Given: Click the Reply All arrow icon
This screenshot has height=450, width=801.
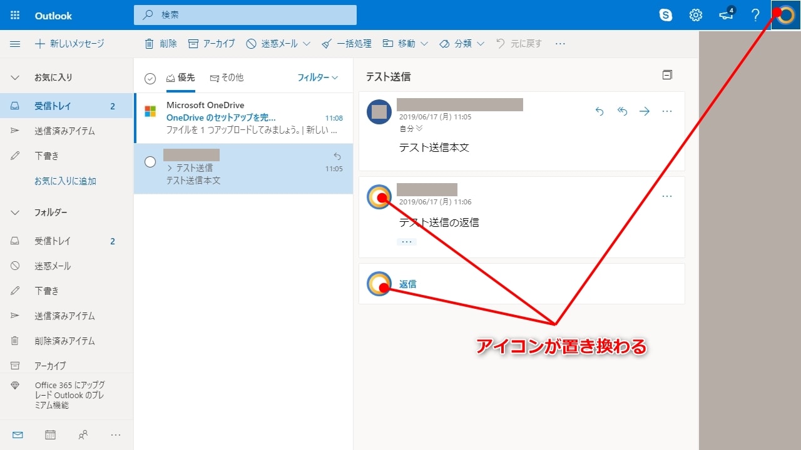Looking at the screenshot, I should (x=622, y=111).
